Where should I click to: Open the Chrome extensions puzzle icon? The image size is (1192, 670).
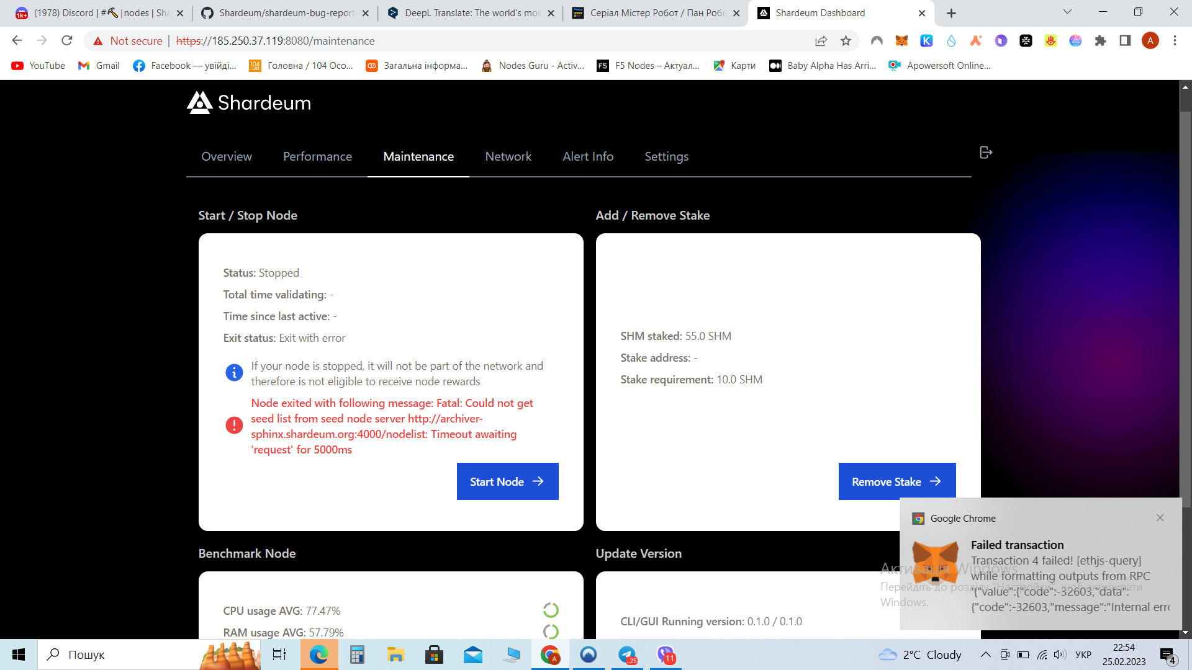[1101, 41]
